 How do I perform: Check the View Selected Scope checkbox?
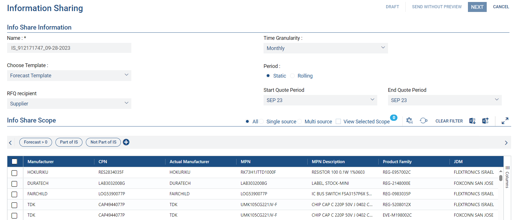tap(338, 122)
